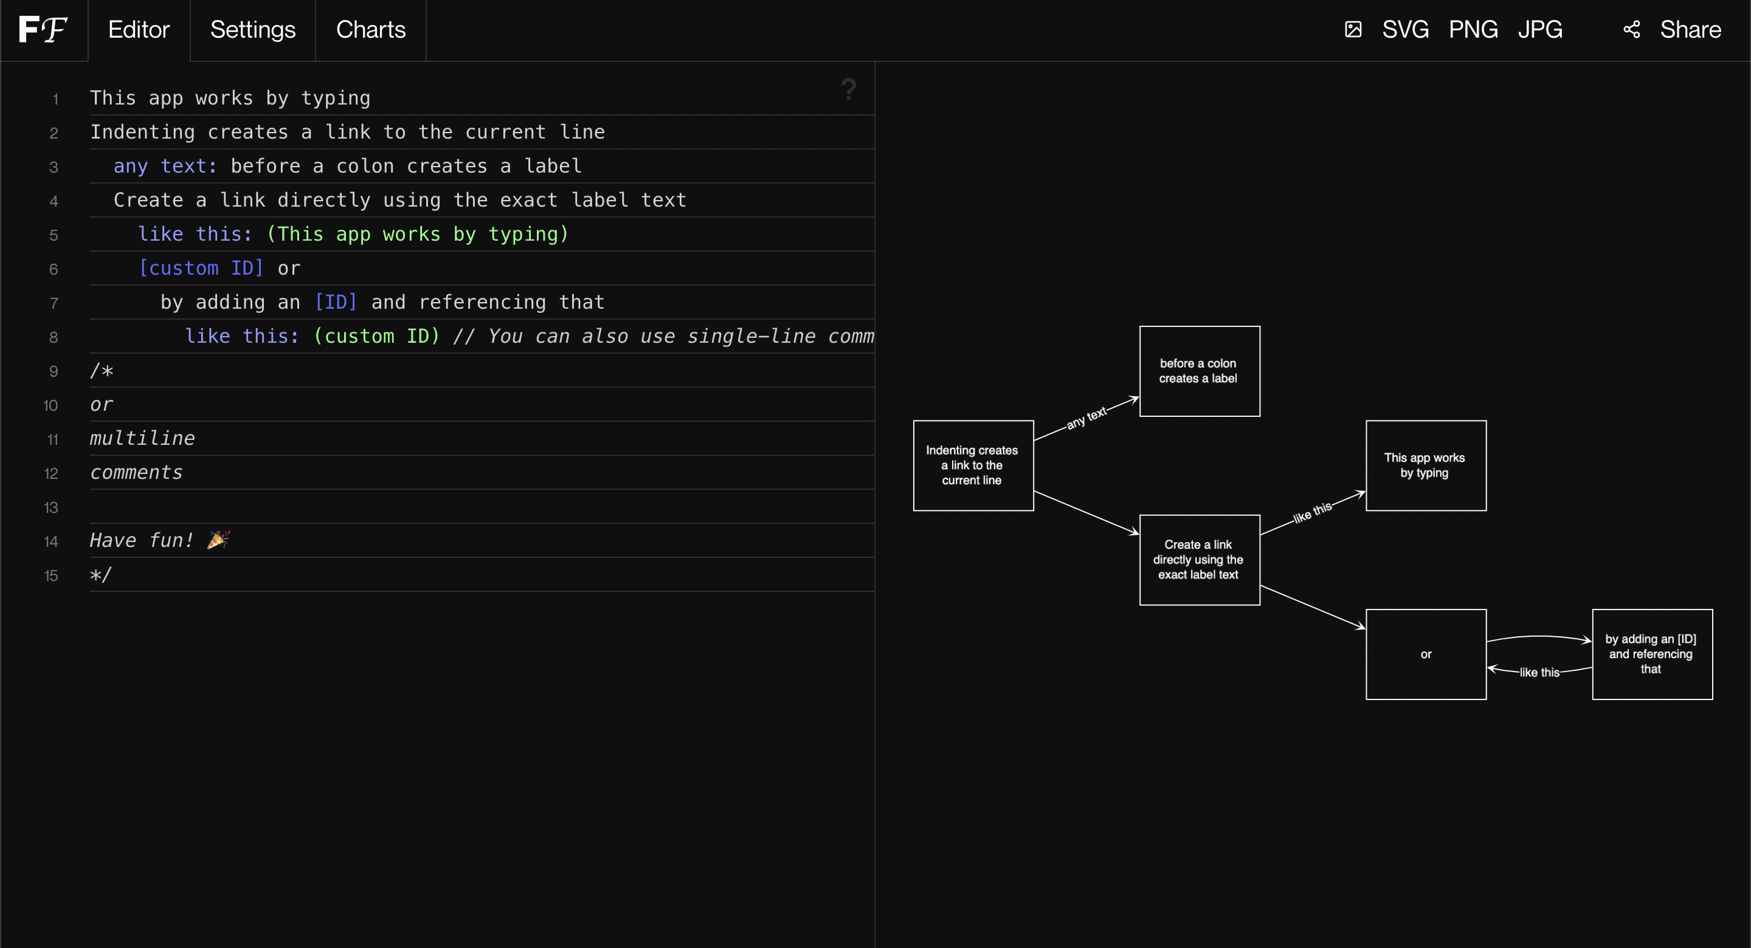
Task: Click the Share button text
Action: tap(1690, 30)
